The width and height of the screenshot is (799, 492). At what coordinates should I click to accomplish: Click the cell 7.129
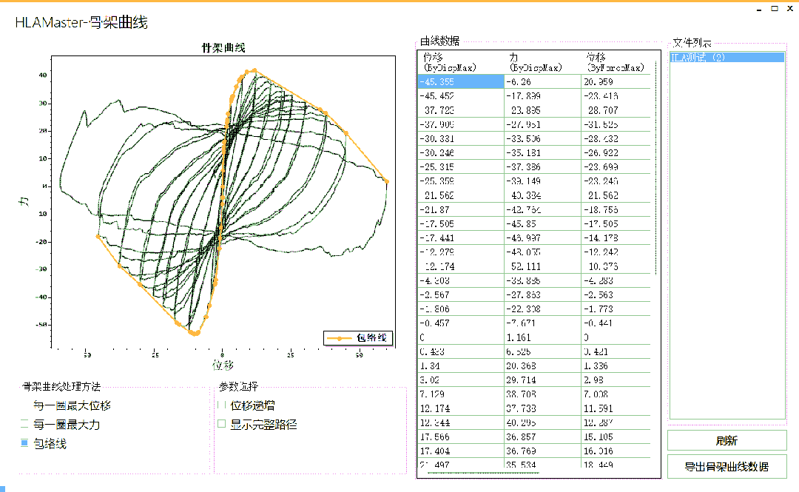(x=461, y=394)
